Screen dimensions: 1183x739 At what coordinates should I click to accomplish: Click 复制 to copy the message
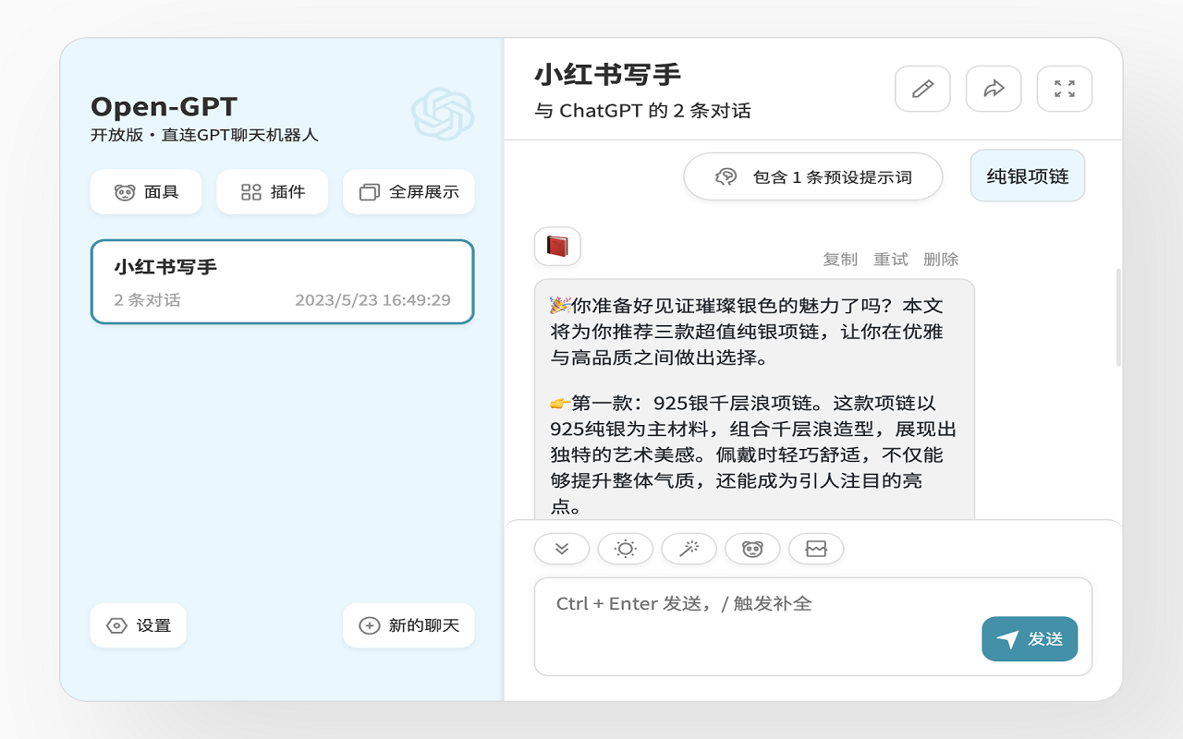(840, 260)
